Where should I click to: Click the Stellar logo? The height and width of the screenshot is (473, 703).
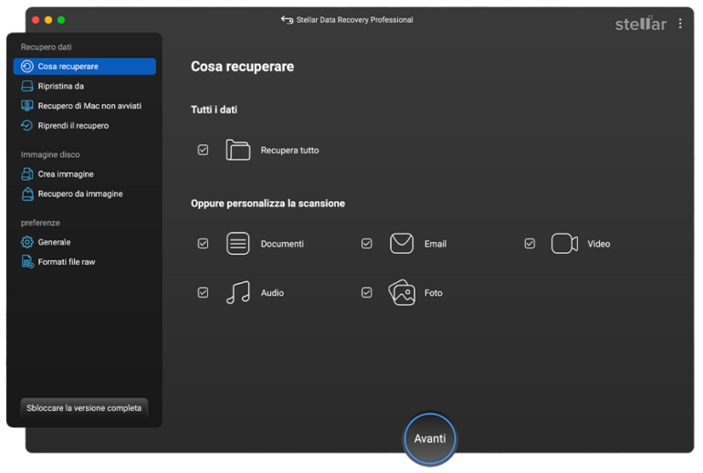pyautogui.click(x=641, y=24)
